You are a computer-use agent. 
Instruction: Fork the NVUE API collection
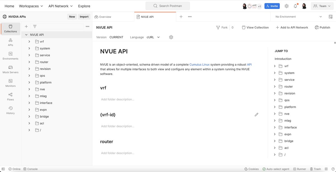(222, 27)
